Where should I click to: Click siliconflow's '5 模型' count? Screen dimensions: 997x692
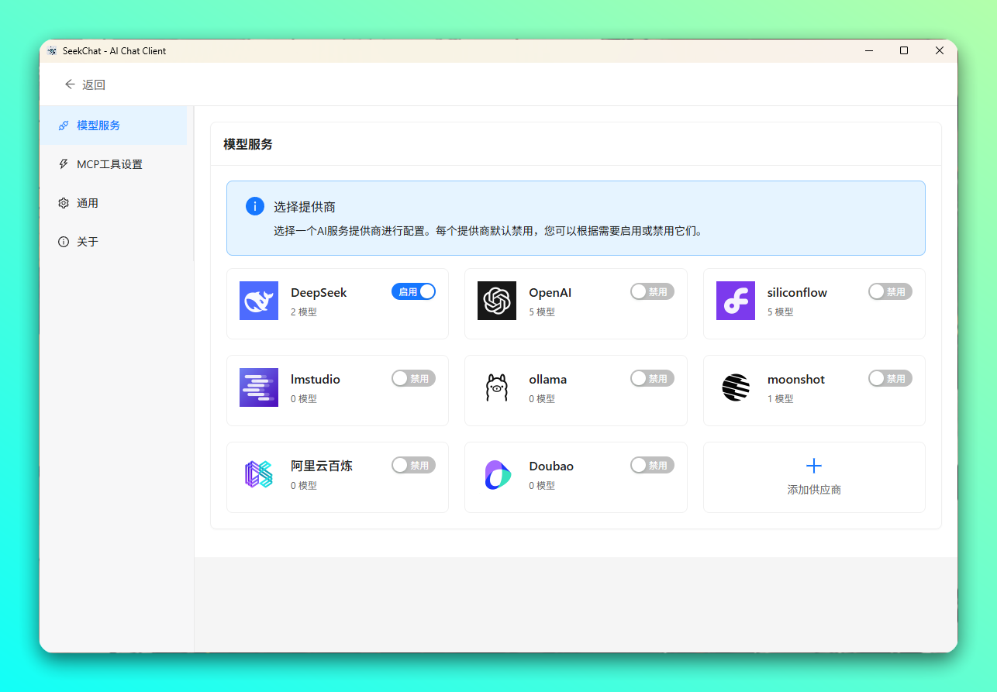tap(781, 312)
